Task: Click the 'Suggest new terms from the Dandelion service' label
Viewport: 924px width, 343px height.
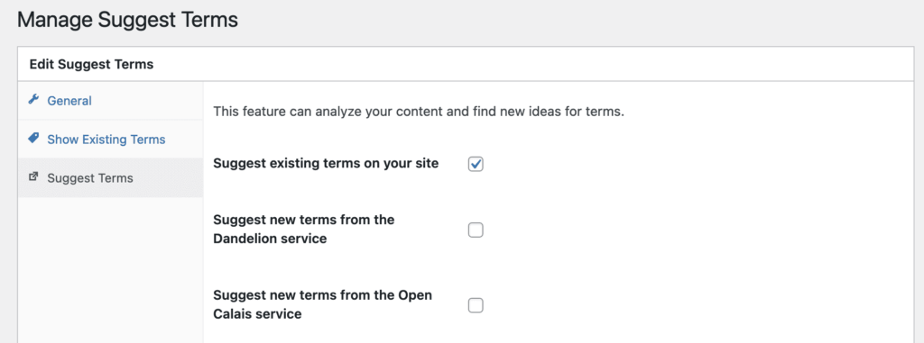Action: click(303, 230)
